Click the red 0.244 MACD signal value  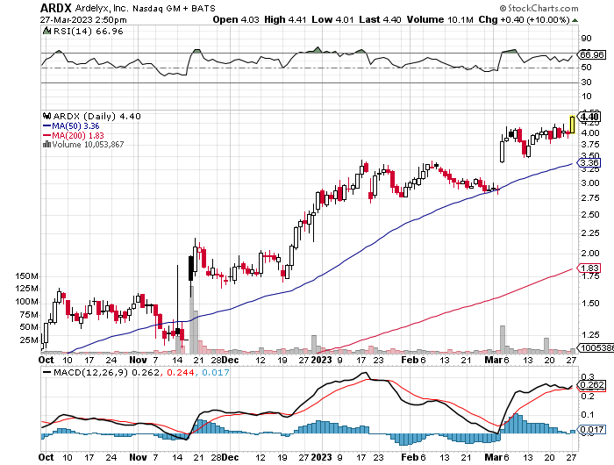pyautogui.click(x=180, y=372)
